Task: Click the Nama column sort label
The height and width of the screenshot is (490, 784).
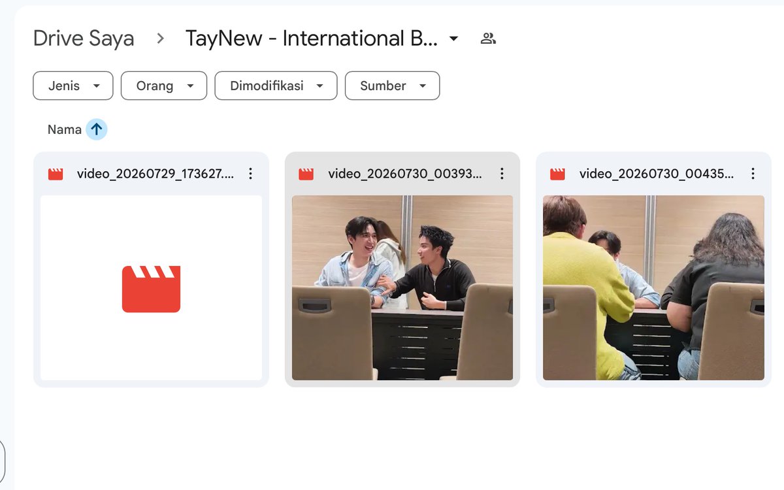Action: 65,129
